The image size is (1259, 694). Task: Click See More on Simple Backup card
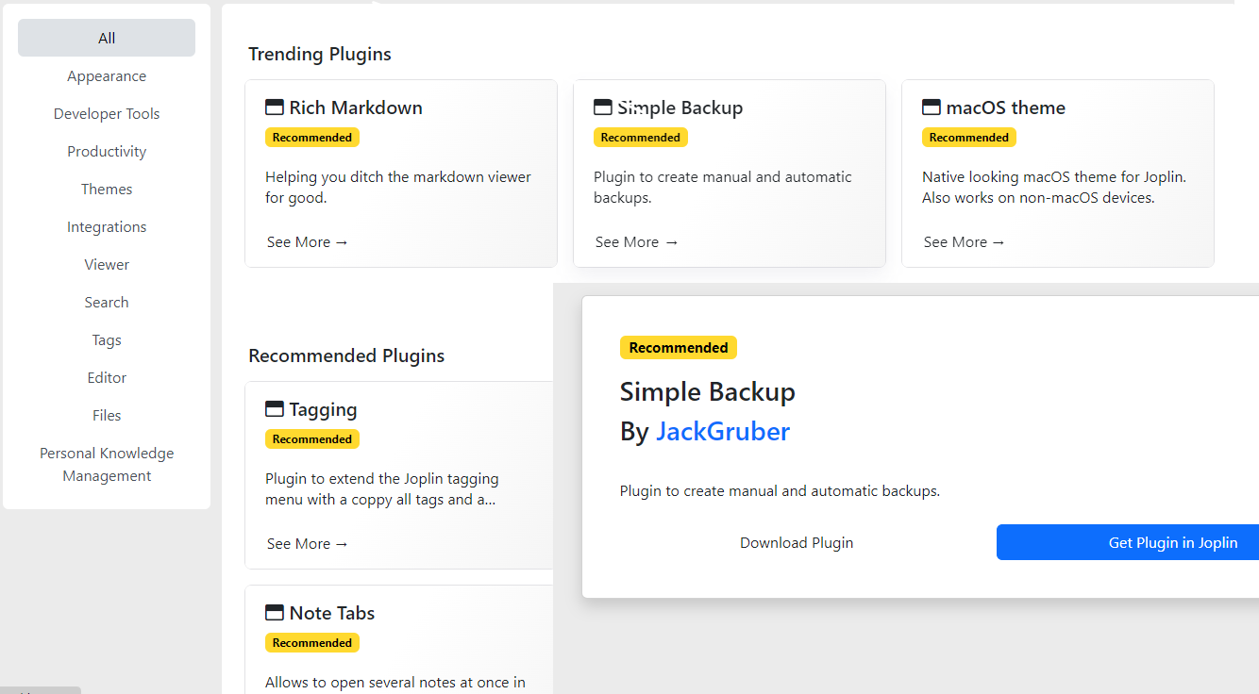click(x=636, y=242)
